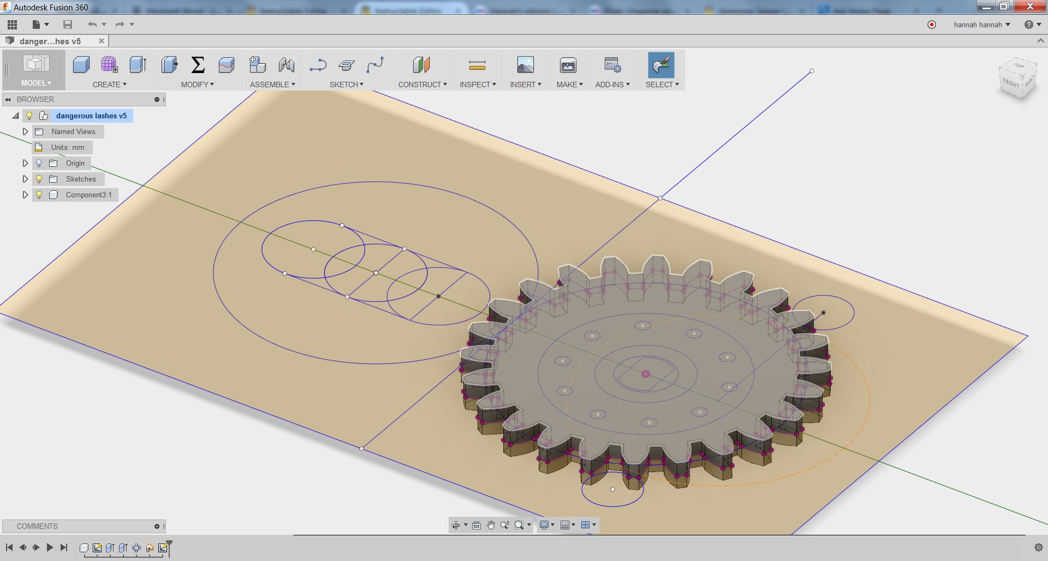Screen dimensions: 1048x561
Task: Click the Joint icon in Assemble
Action: [x=286, y=65]
